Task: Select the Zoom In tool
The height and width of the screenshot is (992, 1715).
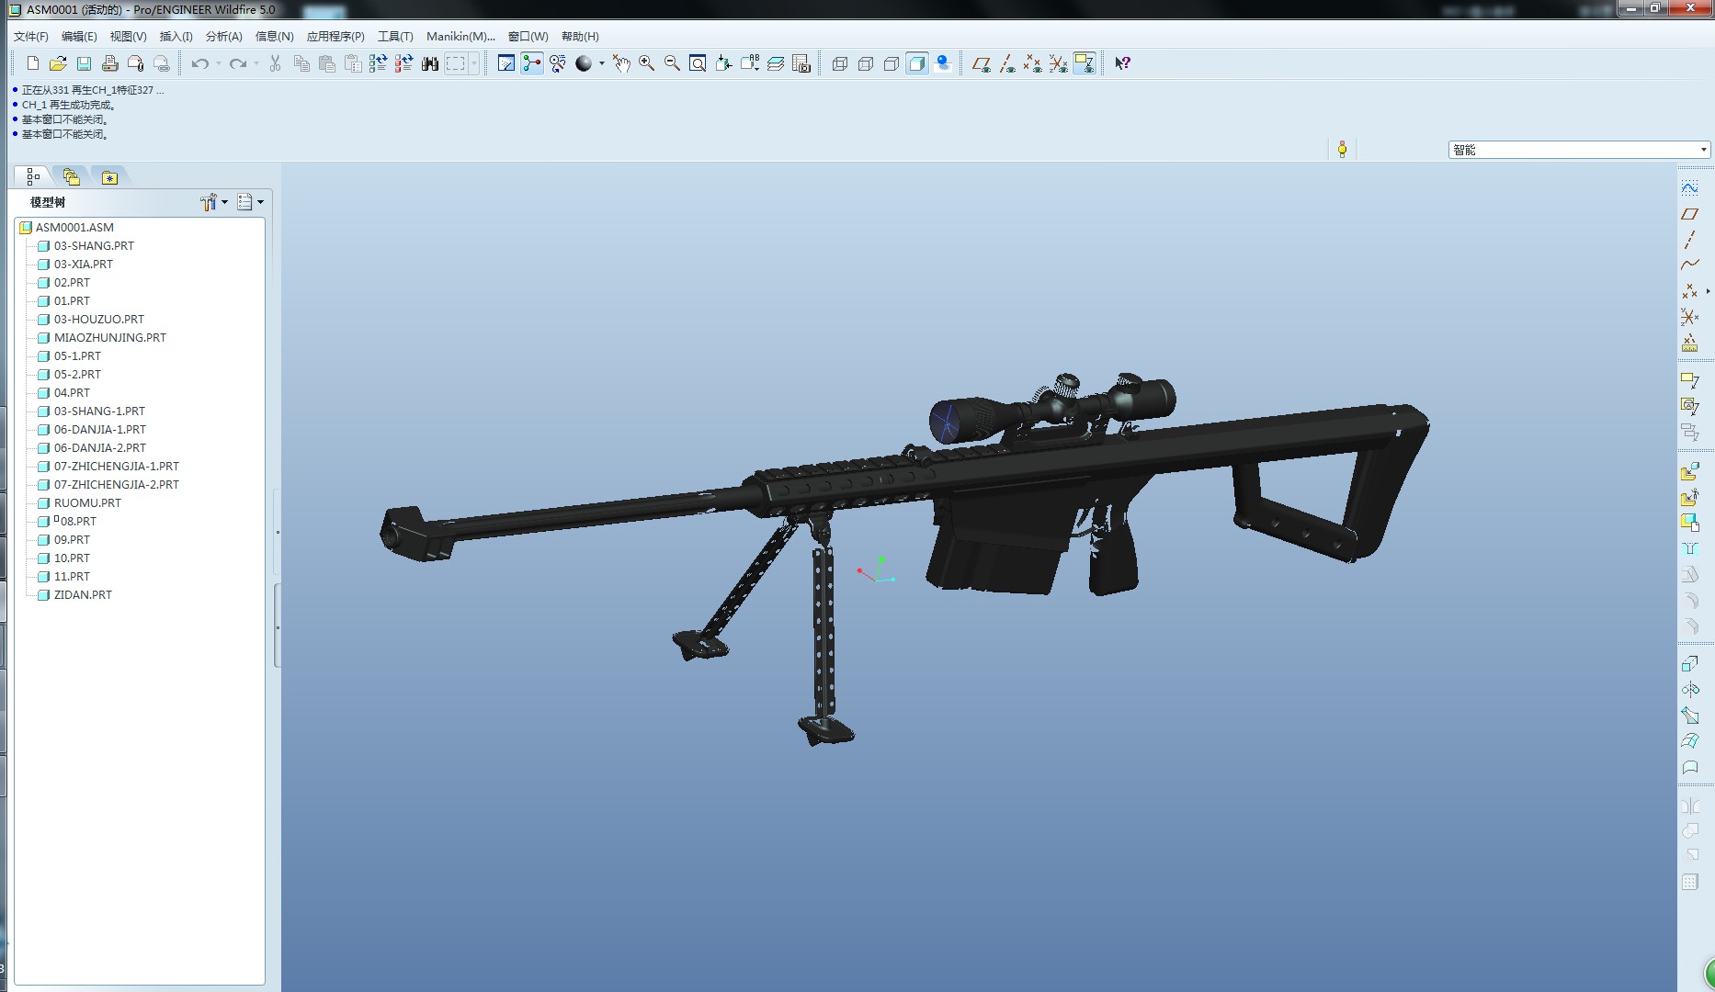Action: coord(645,64)
